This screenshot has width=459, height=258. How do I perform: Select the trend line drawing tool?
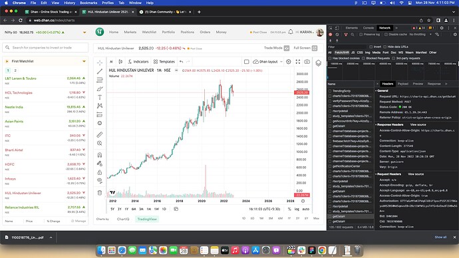coord(100,71)
